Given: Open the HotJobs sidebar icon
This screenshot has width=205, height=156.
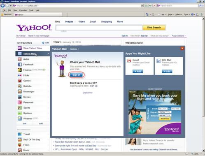Looking at the screenshot, I should coord(20,86).
